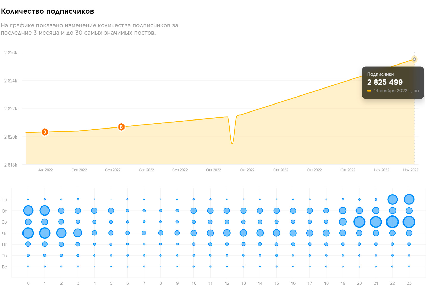
Task: Click the Подписчики tooltip showing 2 825 499
Action: pos(393,83)
